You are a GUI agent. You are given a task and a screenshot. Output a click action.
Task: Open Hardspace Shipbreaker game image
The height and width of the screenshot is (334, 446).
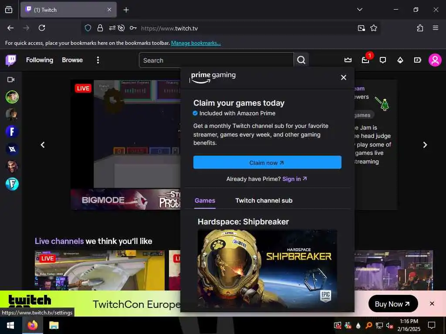(267, 269)
